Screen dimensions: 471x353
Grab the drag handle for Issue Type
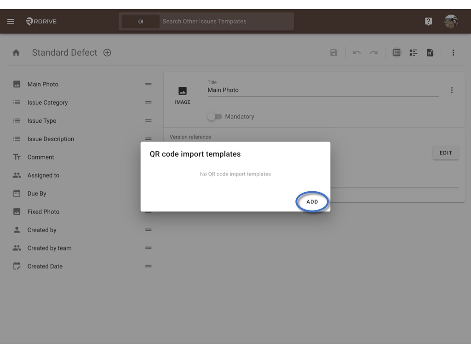pos(149,121)
